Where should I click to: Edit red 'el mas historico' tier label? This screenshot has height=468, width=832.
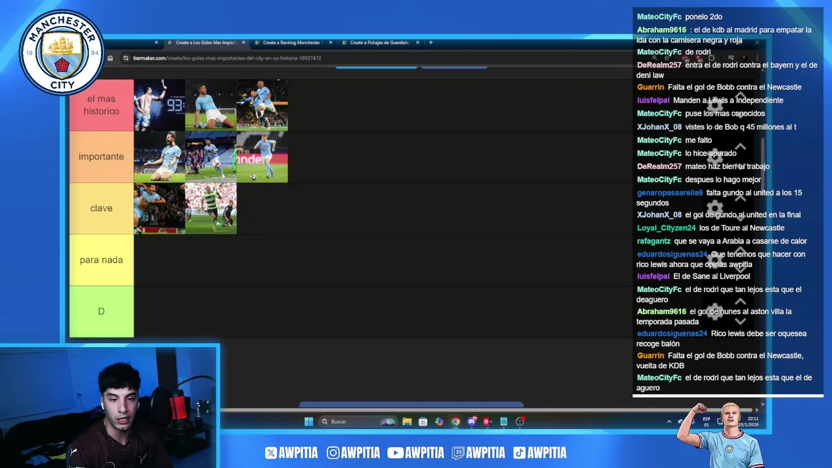click(101, 105)
